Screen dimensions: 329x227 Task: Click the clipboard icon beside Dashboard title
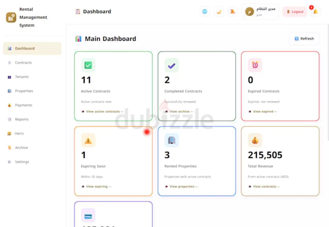point(78,12)
